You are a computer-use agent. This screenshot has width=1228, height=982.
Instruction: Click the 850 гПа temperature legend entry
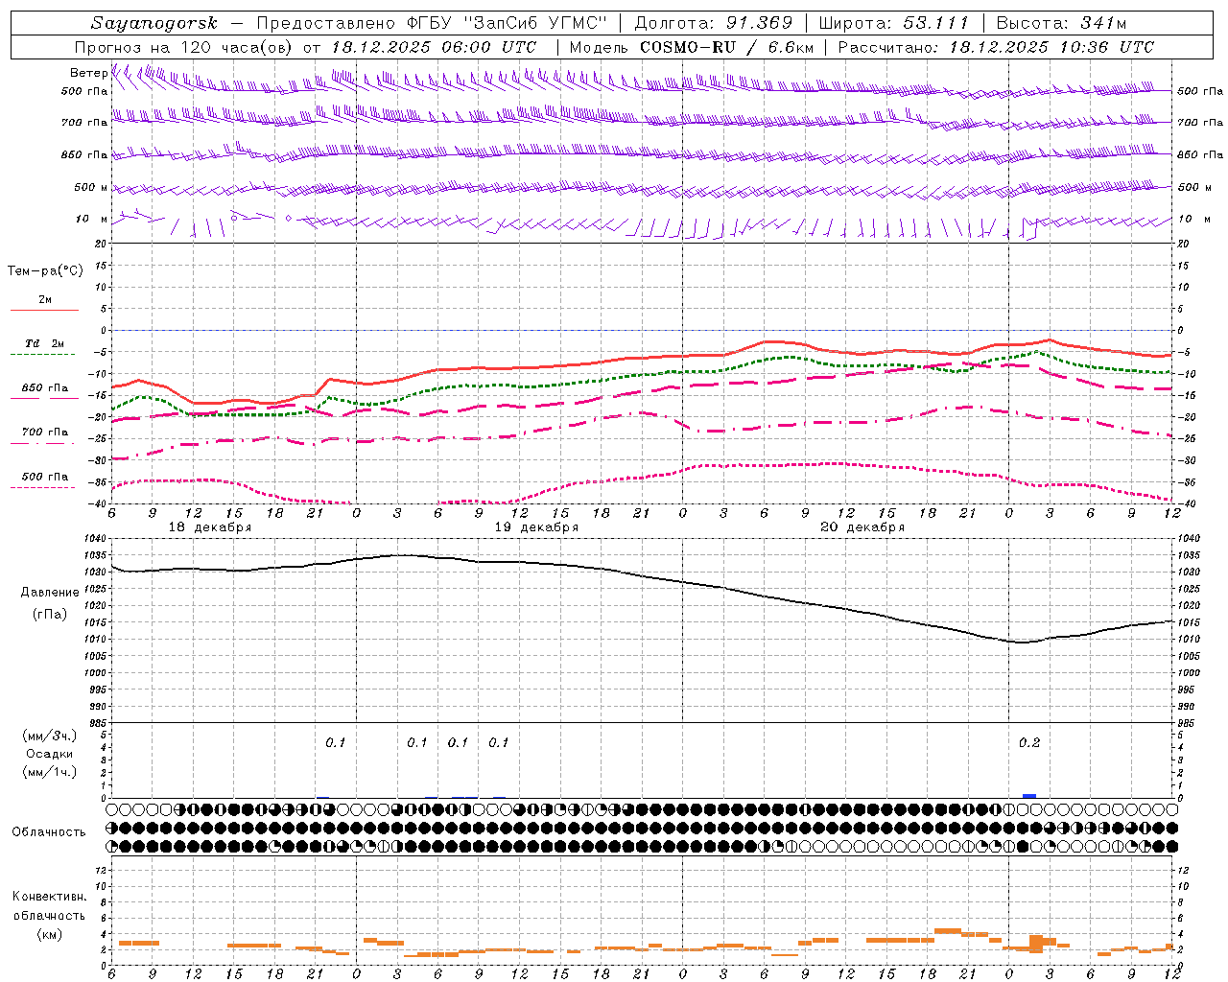pyautogui.click(x=44, y=387)
